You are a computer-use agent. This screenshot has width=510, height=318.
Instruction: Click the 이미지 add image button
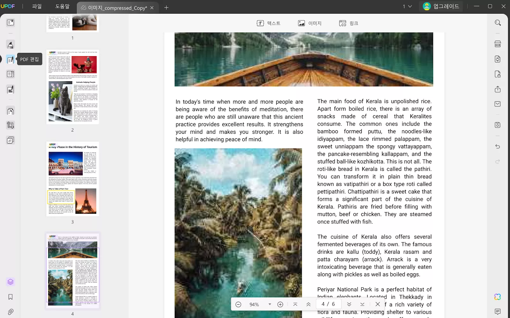(x=310, y=23)
